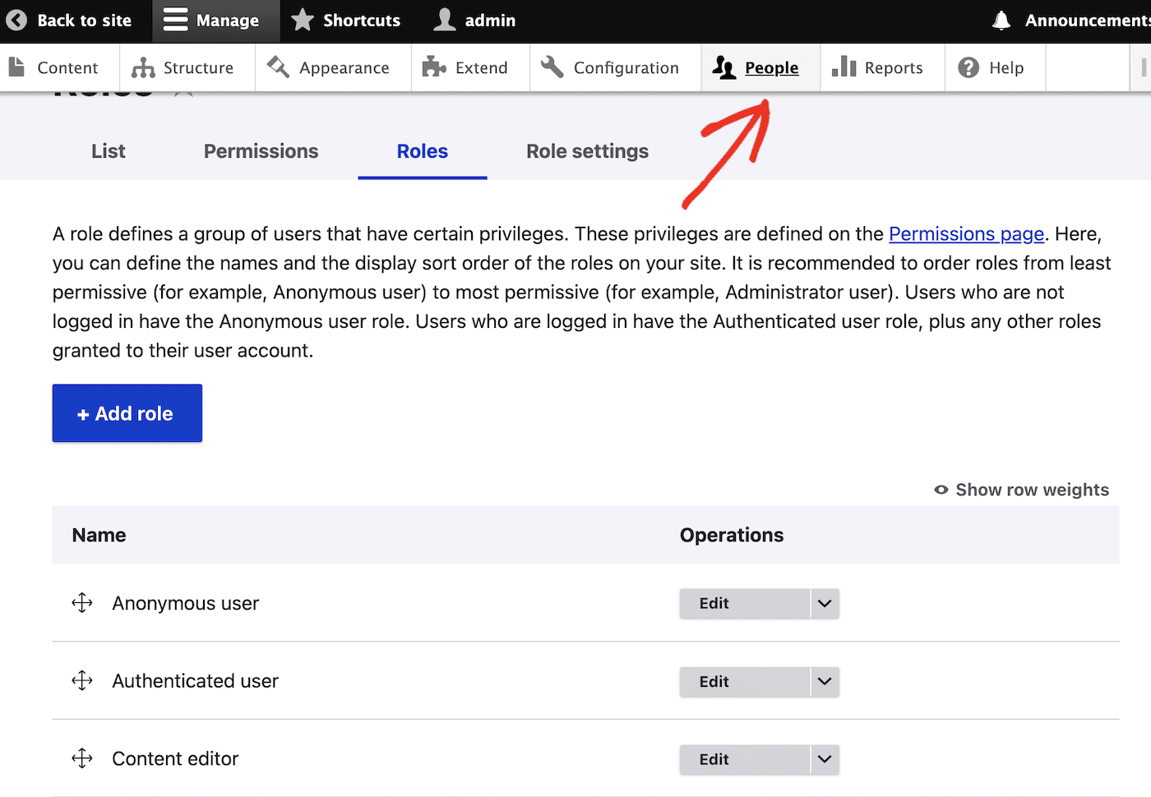Open Appearance via the paintbrush icon

(277, 67)
